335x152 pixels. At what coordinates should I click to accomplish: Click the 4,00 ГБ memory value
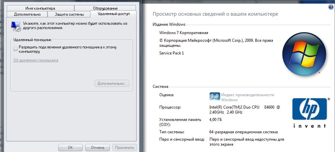coord(216,120)
